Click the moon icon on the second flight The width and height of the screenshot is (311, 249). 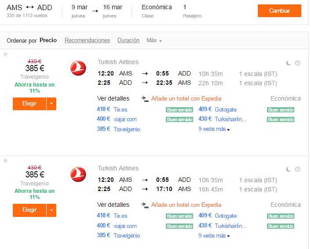point(289,169)
